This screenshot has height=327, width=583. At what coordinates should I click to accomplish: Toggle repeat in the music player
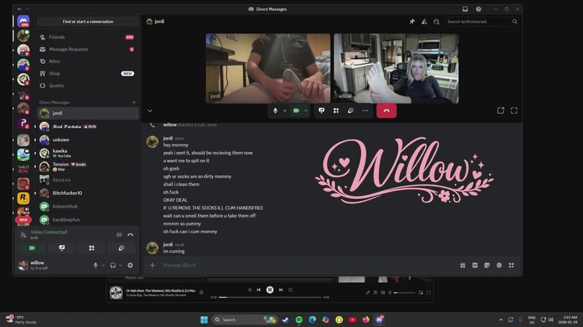(290, 290)
